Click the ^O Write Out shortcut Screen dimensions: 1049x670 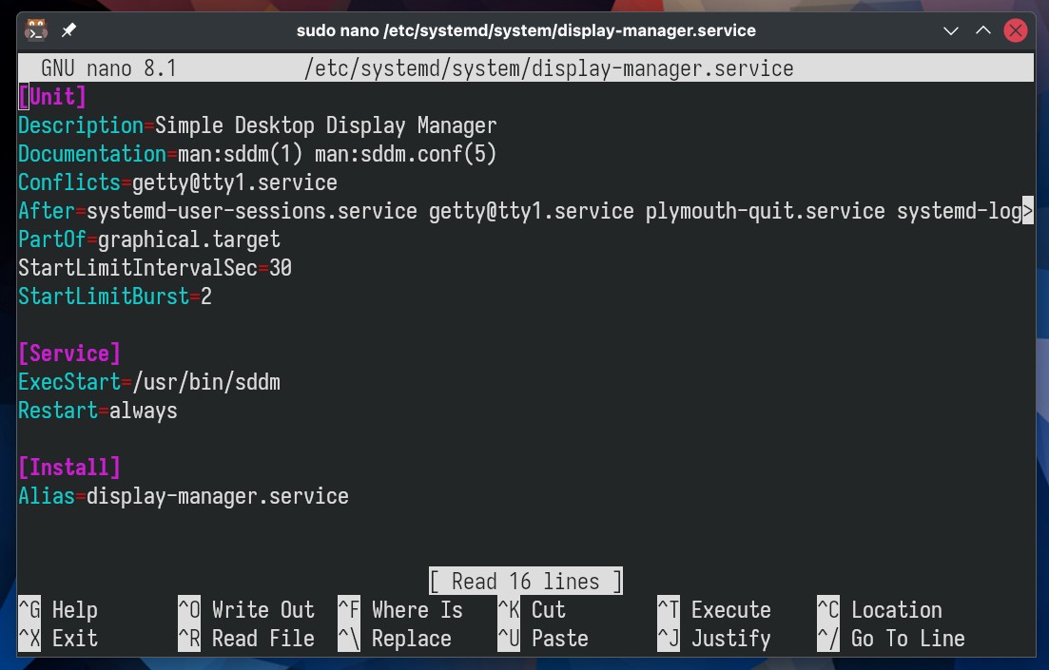246,610
